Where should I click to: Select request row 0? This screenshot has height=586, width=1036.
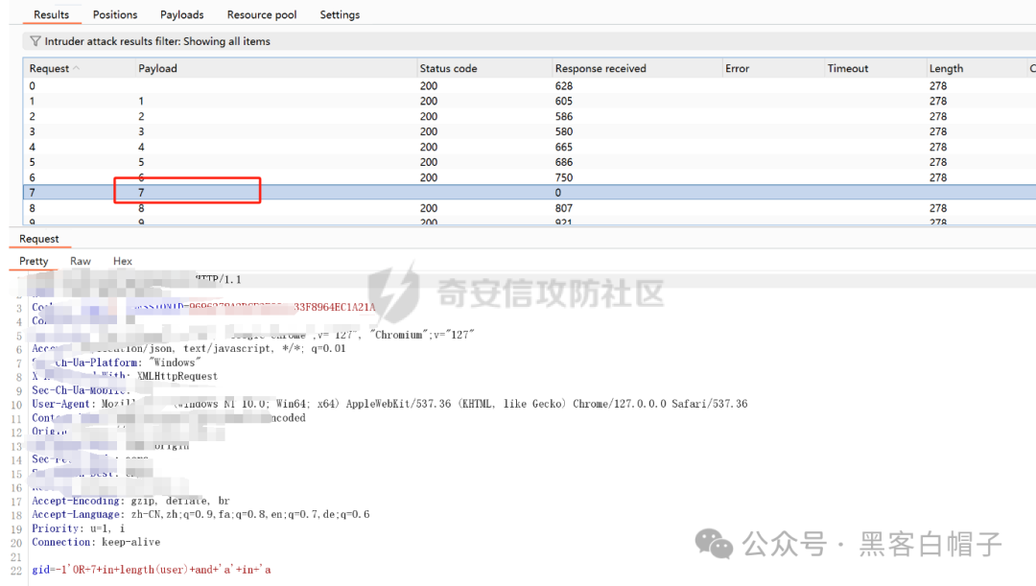(x=529, y=86)
